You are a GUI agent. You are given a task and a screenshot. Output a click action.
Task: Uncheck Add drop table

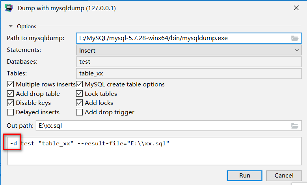(11, 94)
